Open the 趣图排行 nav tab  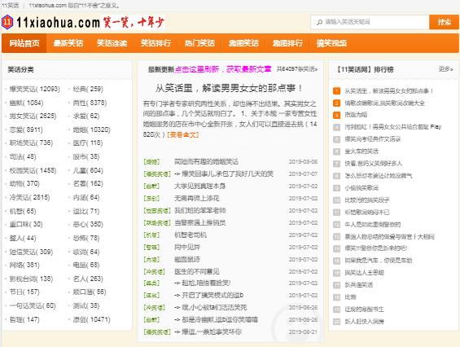pos(287,43)
